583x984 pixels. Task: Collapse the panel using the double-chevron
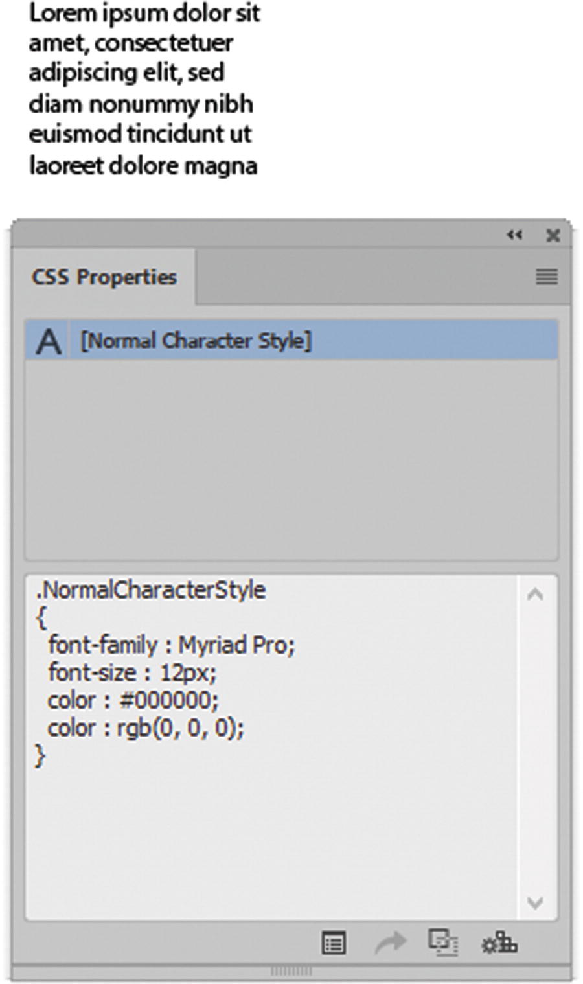pos(515,235)
